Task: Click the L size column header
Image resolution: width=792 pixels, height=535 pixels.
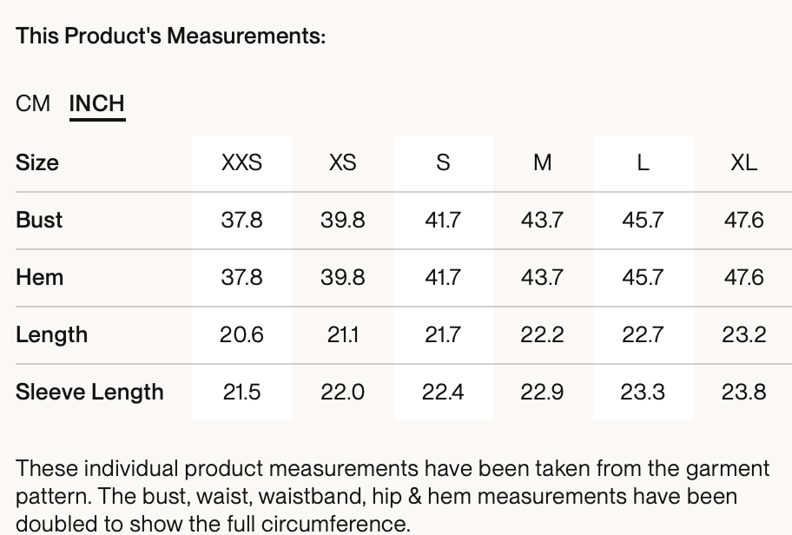Action: (x=643, y=162)
